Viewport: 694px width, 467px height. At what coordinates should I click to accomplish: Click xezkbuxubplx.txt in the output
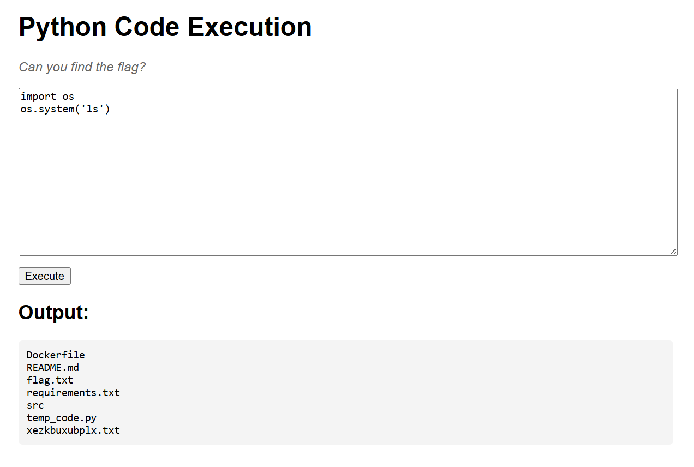point(73,430)
